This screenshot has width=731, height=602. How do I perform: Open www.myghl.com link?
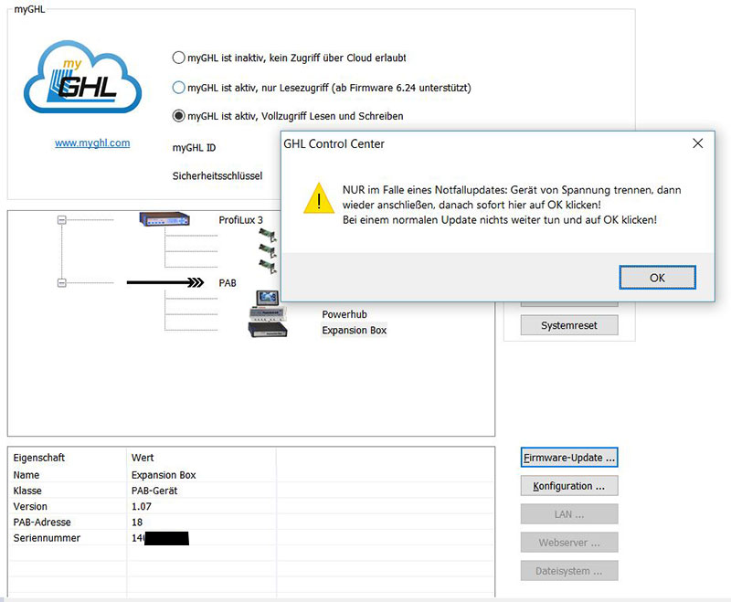pos(92,143)
